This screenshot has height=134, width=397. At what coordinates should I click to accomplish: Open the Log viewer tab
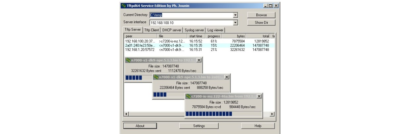pos(215,30)
